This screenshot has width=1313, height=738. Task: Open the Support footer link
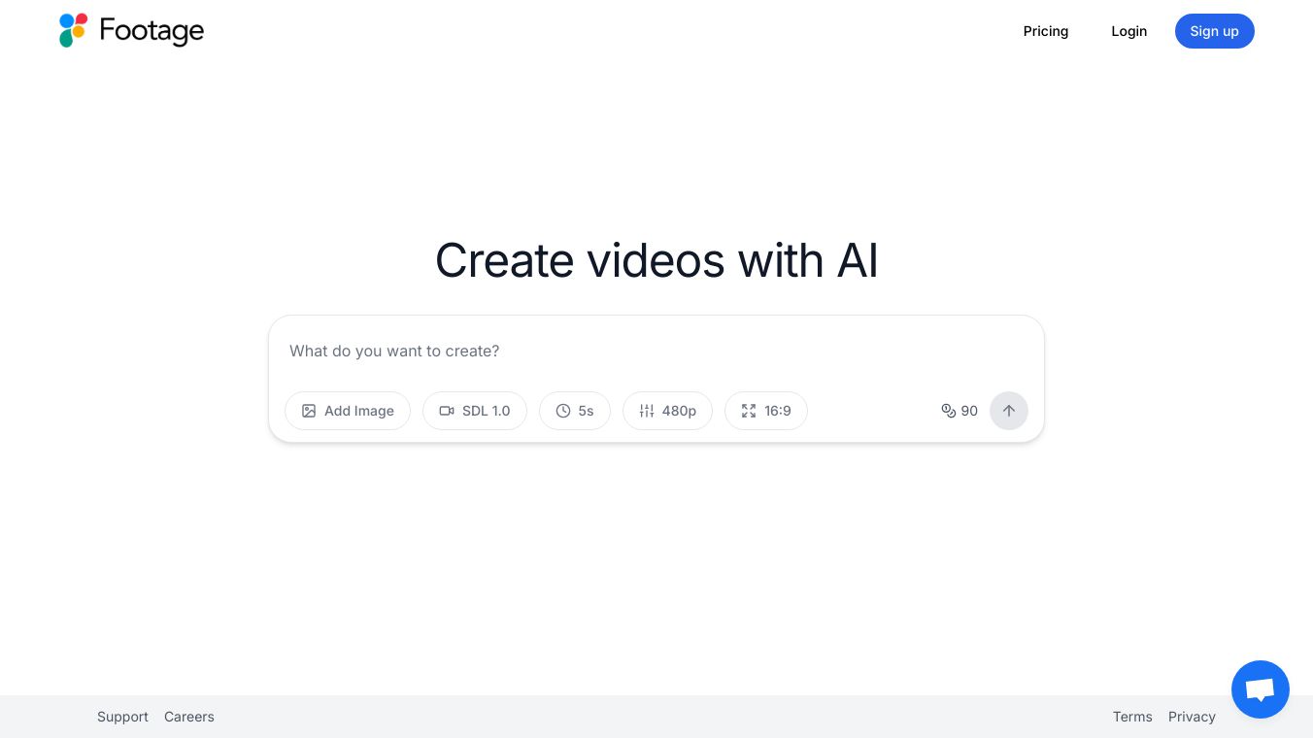pyautogui.click(x=122, y=717)
